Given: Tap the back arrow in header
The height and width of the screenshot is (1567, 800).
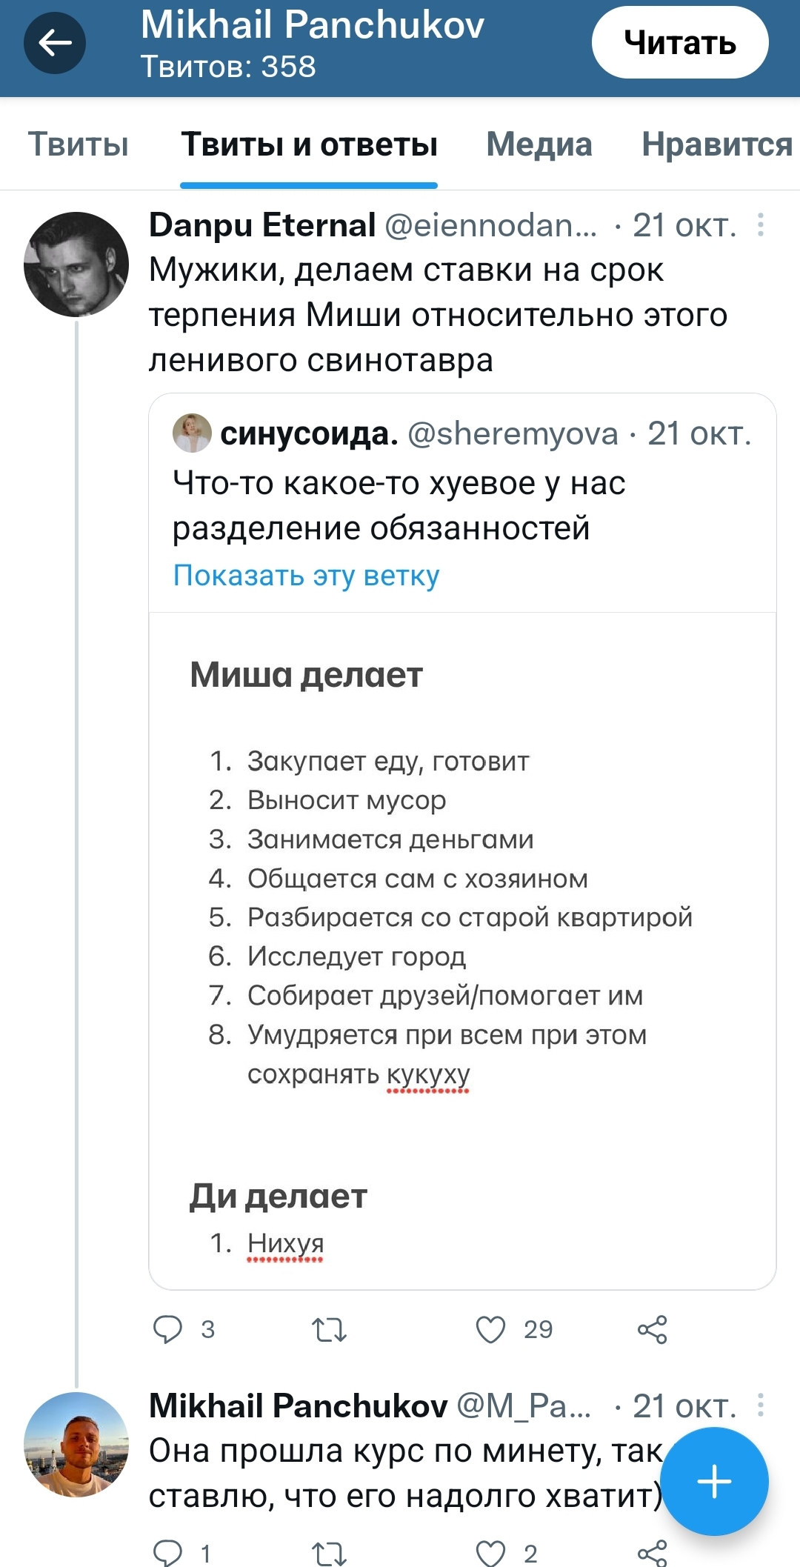Looking at the screenshot, I should 55,43.
